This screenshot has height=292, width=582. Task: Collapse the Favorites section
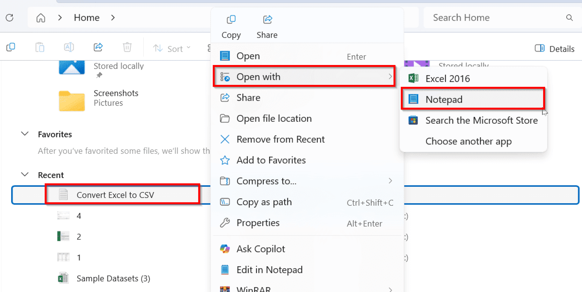tap(25, 134)
